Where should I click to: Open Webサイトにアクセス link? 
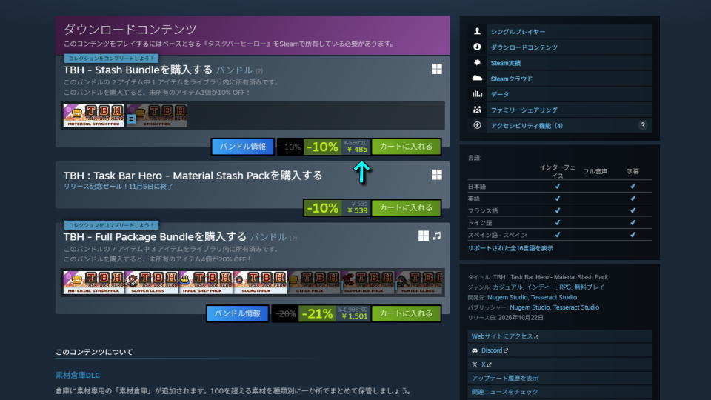(504, 336)
